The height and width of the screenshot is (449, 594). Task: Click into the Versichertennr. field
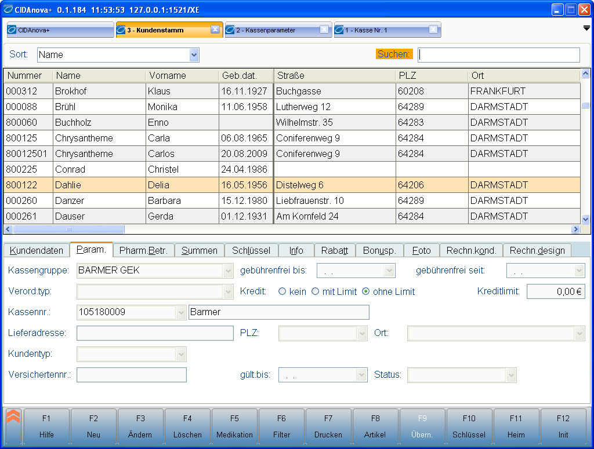click(x=132, y=375)
